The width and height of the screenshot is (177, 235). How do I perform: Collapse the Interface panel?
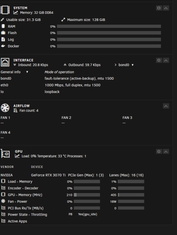coord(166,60)
